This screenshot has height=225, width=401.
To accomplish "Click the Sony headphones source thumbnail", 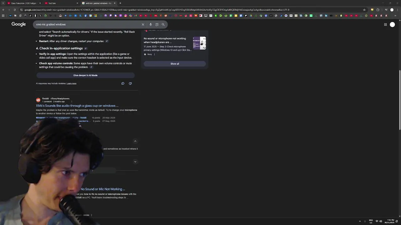I will (x=200, y=43).
